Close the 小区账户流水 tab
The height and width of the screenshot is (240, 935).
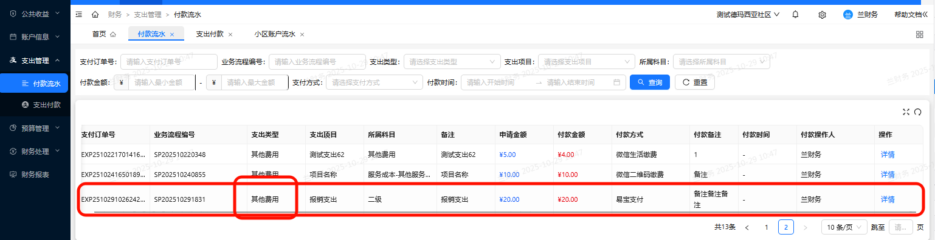tap(302, 35)
